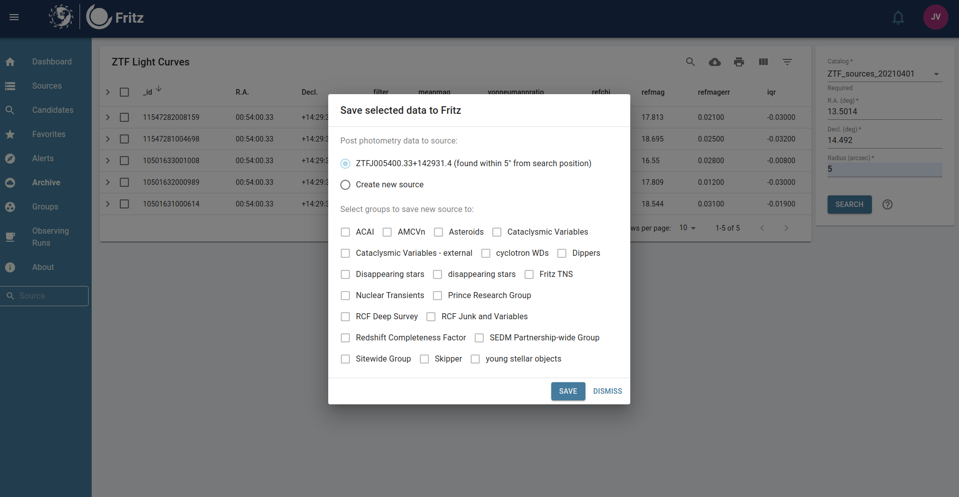959x497 pixels.
Task: Open the rows per page dropdown
Action: tap(688, 228)
